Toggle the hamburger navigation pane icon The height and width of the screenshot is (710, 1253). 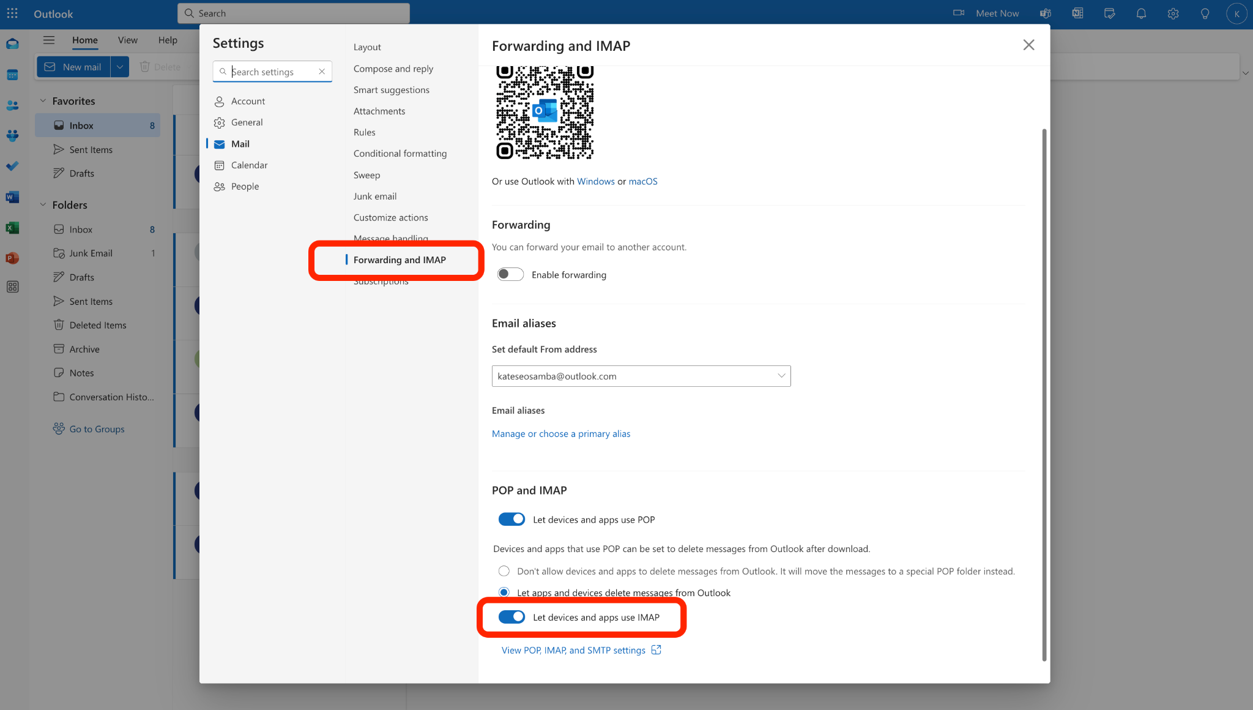[49, 40]
